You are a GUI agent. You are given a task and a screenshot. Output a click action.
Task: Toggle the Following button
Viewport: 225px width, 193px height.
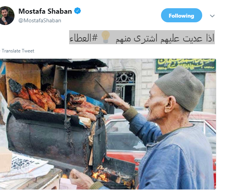[x=181, y=15]
